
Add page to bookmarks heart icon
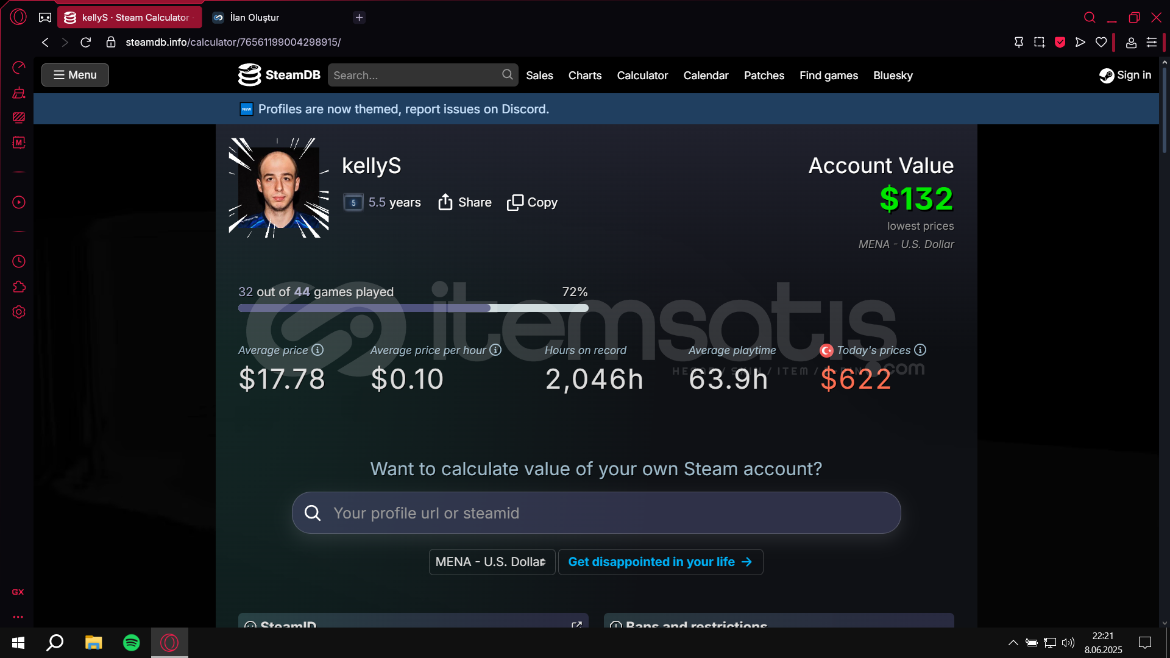(x=1101, y=42)
